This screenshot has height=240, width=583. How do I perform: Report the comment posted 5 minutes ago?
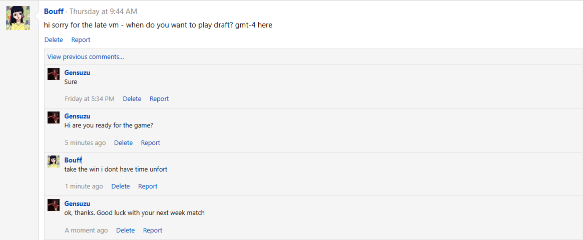click(151, 143)
